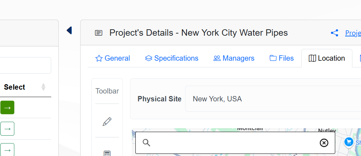Go to the Managers tab
The width and height of the screenshot is (361, 156).
(234, 58)
